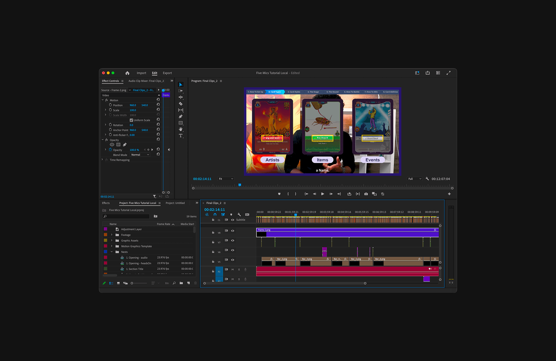Select the Track Select Forward tool
The width and height of the screenshot is (556, 361).
coord(181,91)
